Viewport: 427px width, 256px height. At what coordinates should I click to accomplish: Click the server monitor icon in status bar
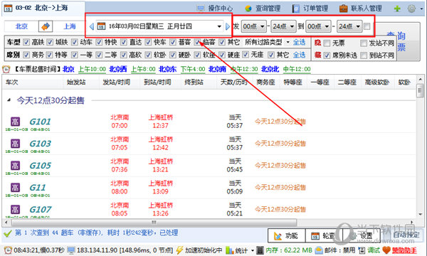71,250
